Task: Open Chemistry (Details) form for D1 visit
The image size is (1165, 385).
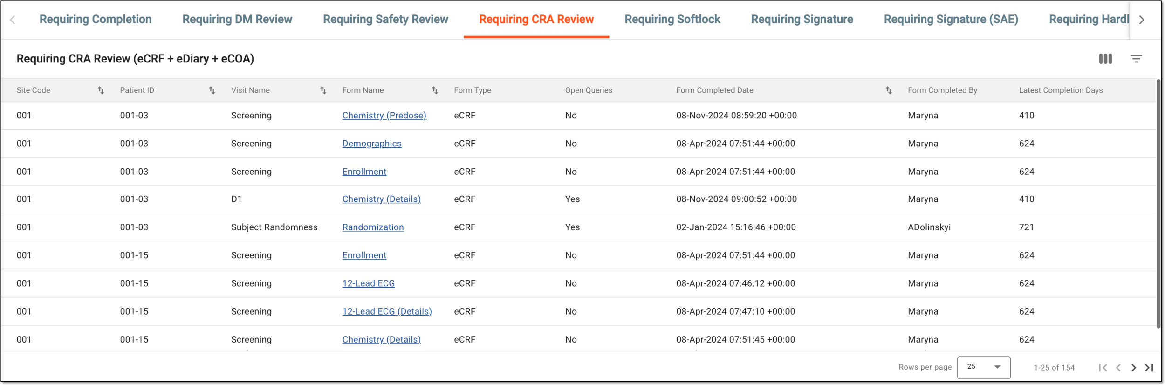Action: tap(381, 199)
